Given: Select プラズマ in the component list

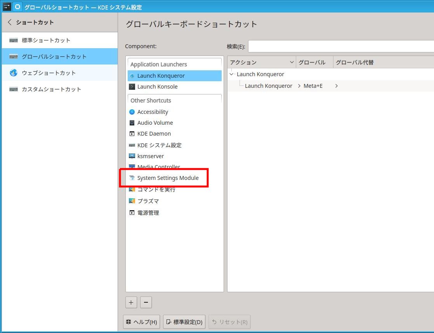Looking at the screenshot, I should tap(175, 201).
